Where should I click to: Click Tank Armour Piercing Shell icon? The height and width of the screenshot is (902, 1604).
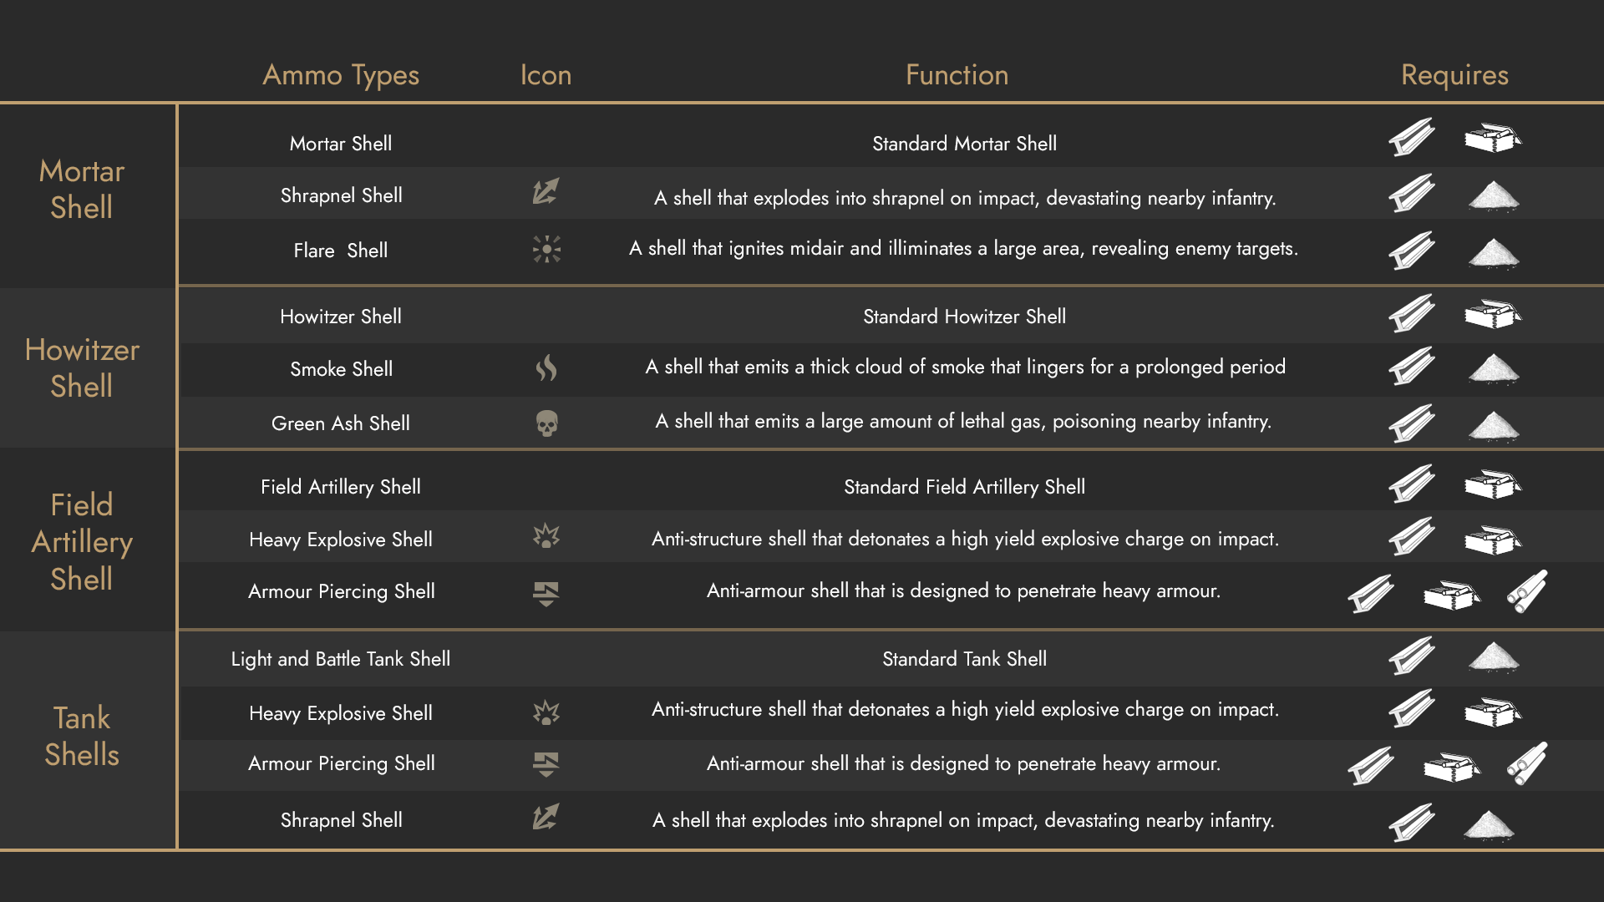coord(546,764)
